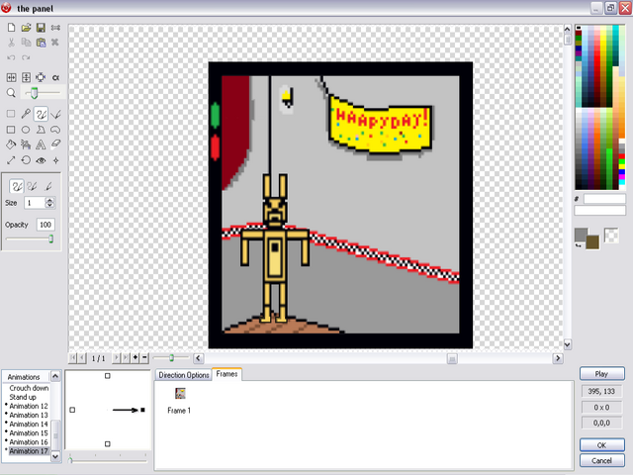Click the alpha channel icon

55,77
